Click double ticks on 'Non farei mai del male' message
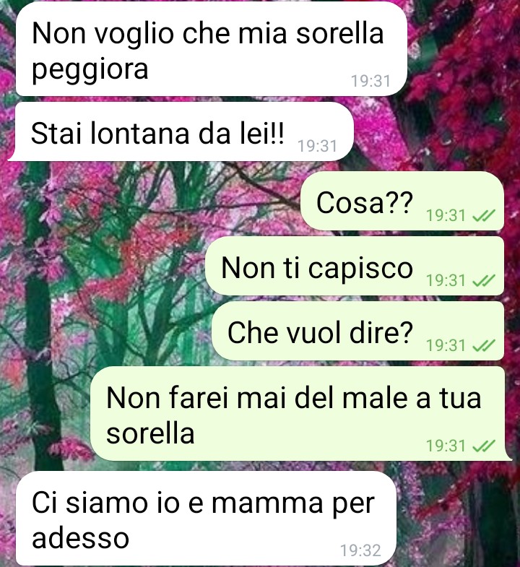 (x=484, y=446)
